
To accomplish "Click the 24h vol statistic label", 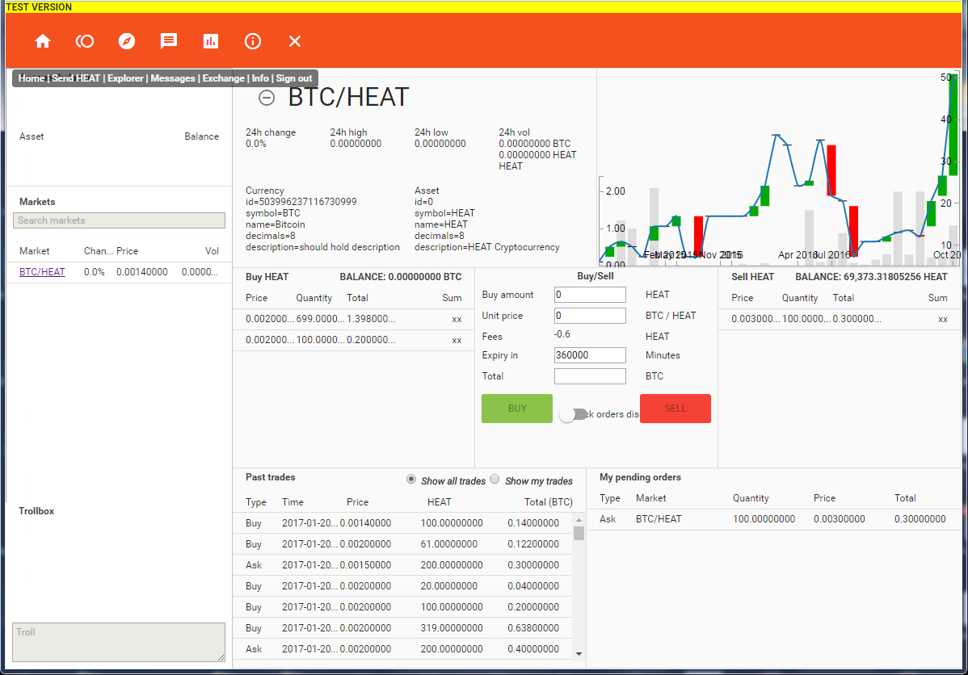I will [514, 132].
